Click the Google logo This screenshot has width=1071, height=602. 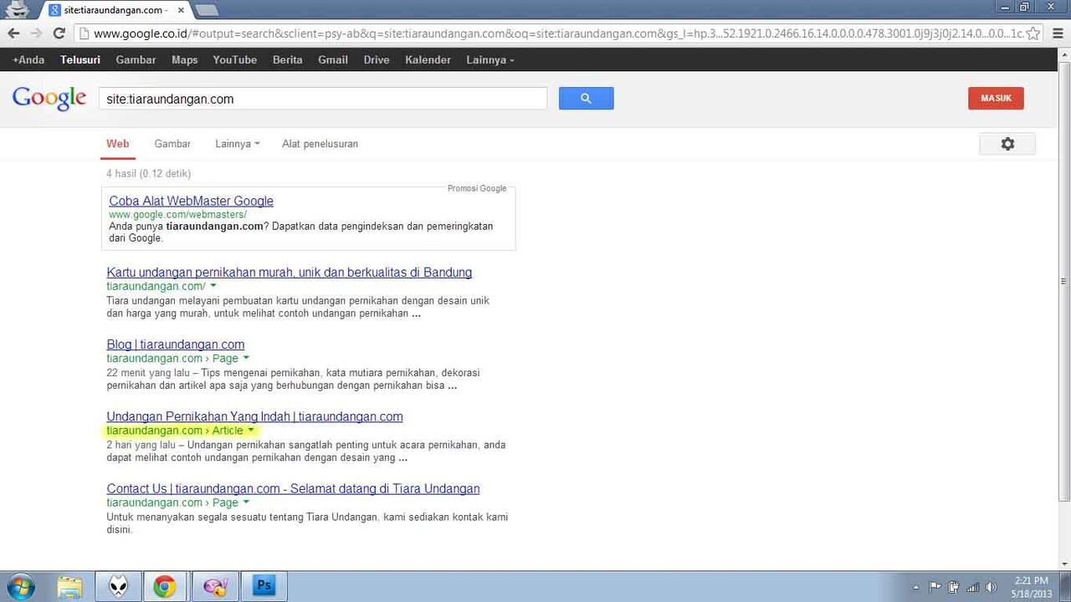click(49, 98)
